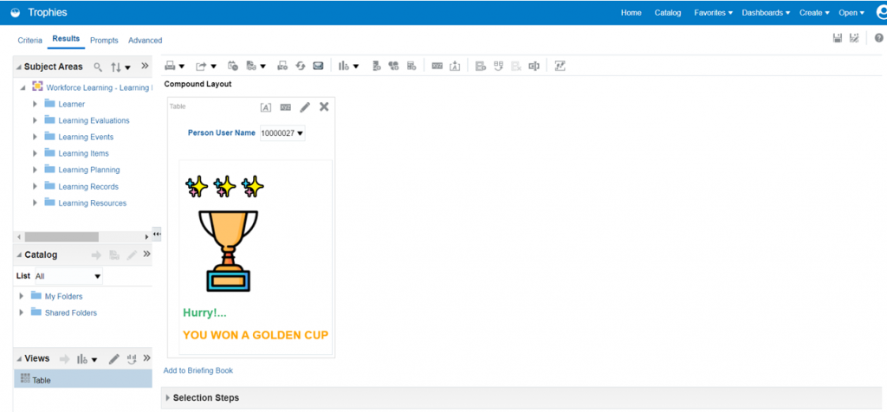This screenshot has width=887, height=412.
Task: Expand the Shared Folders node
Action: pyautogui.click(x=22, y=312)
